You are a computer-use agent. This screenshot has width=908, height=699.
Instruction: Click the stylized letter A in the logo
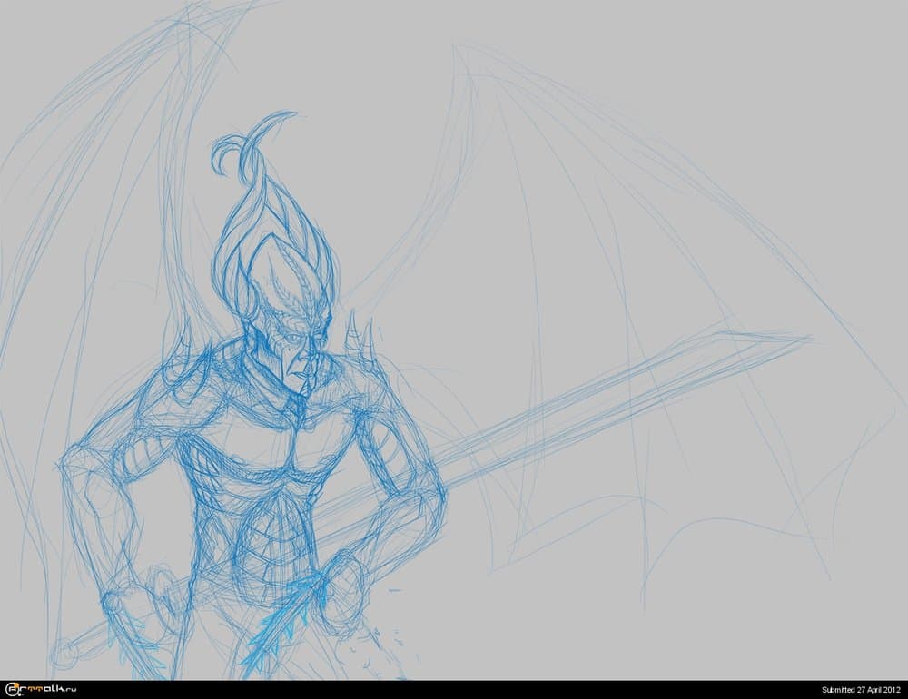pos(11,690)
